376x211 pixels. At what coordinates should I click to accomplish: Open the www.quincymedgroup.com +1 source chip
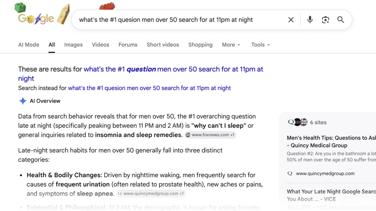pos(151,193)
